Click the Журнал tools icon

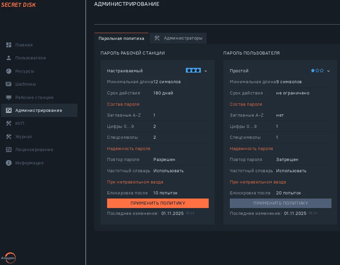[x=9, y=137]
